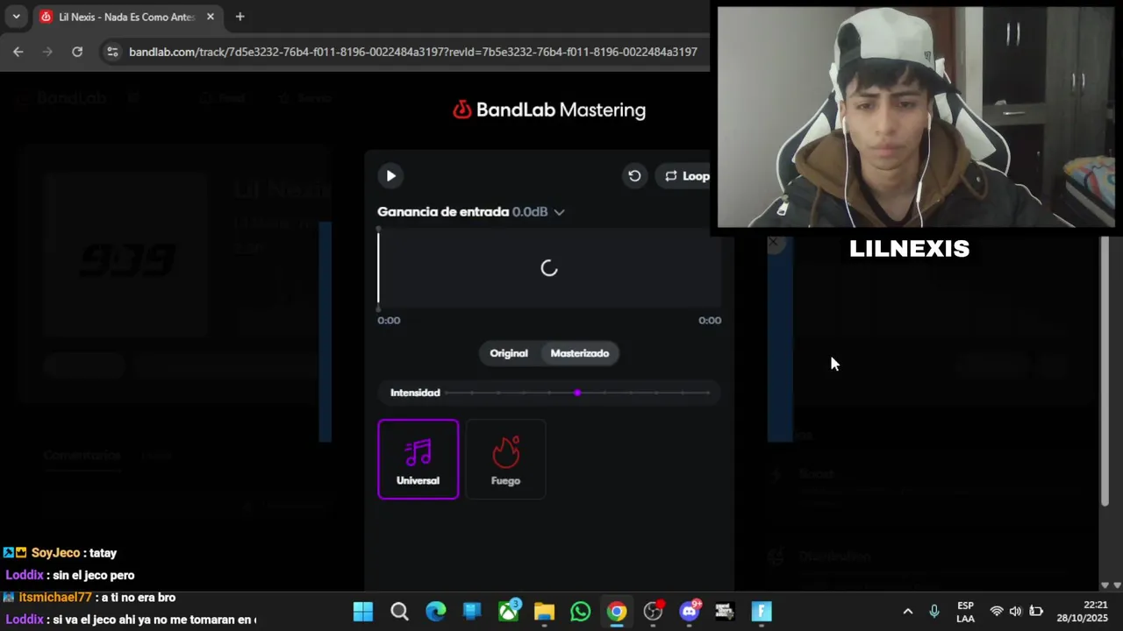Click the BandLab Mastering logo
The width and height of the screenshot is (1123, 631).
pos(549,110)
